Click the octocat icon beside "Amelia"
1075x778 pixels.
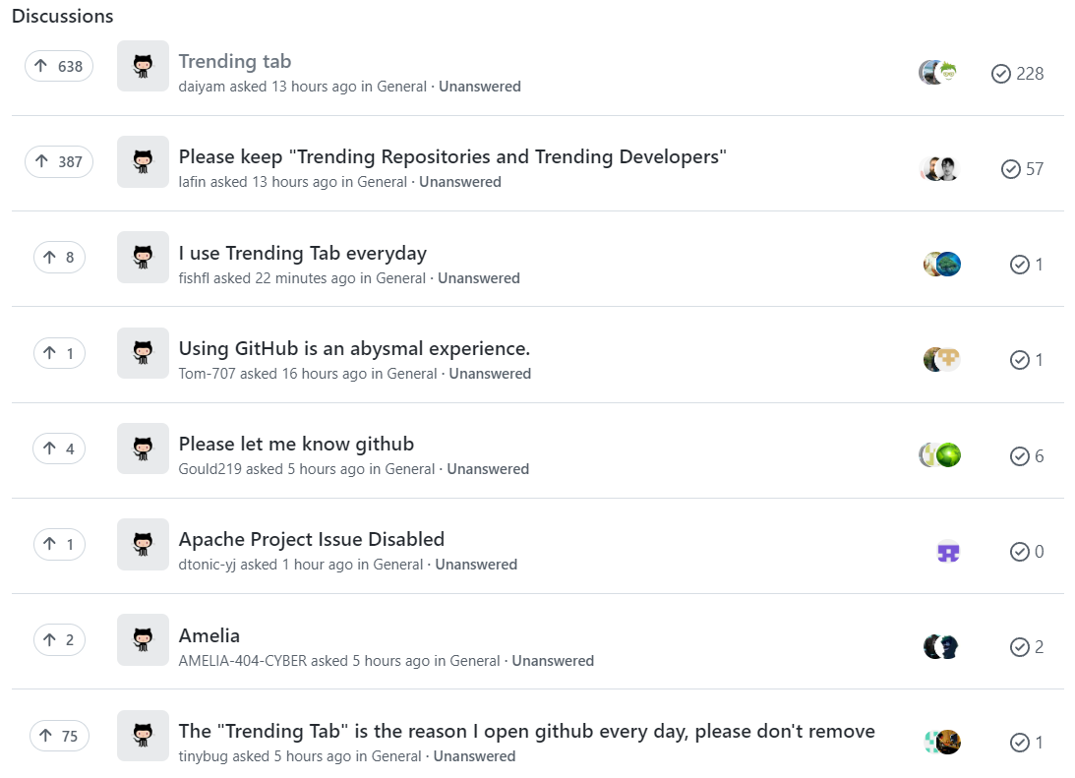[143, 640]
